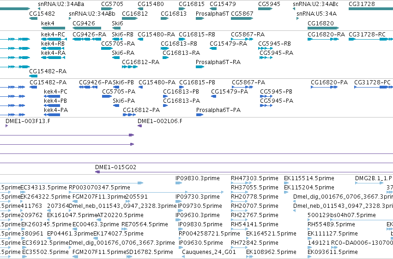Select the CG16812-RA transcript glyph

pyautogui.click(x=130, y=67)
